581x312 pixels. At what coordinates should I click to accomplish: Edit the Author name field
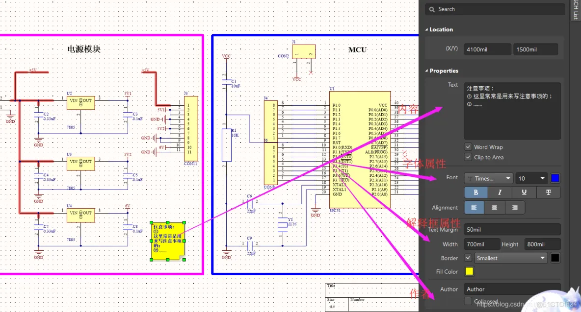[x=512, y=289]
